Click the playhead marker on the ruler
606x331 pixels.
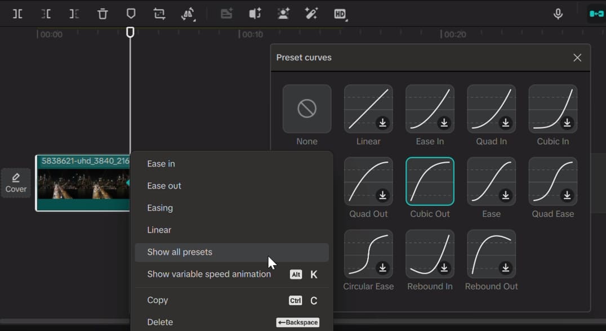[x=130, y=32]
